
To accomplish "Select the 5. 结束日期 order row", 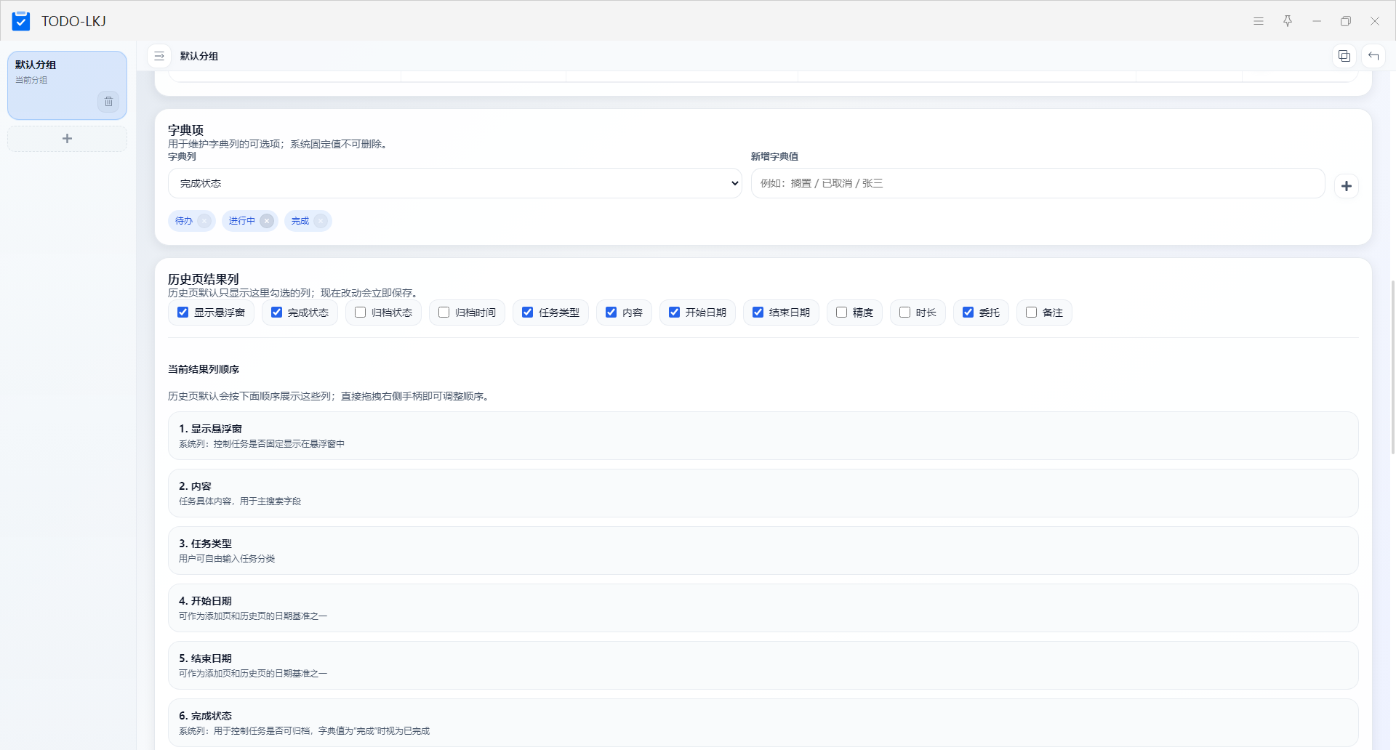I will pyautogui.click(x=763, y=666).
